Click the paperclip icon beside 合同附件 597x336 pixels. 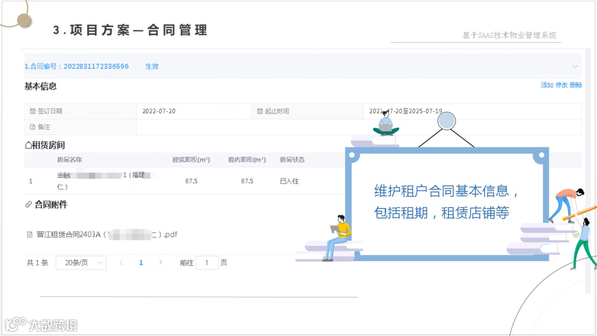pos(29,205)
